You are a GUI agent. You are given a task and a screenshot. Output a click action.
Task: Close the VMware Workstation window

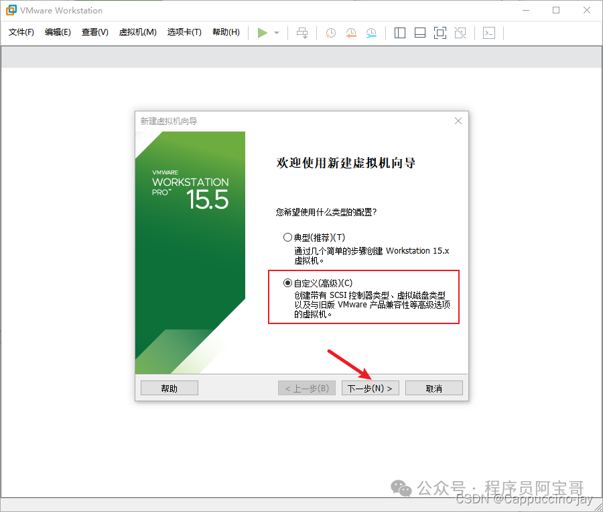[586, 11]
